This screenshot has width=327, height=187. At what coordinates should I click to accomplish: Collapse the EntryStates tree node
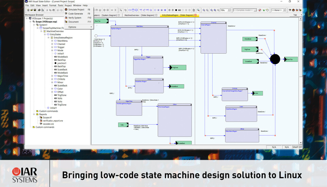(x=45, y=34)
